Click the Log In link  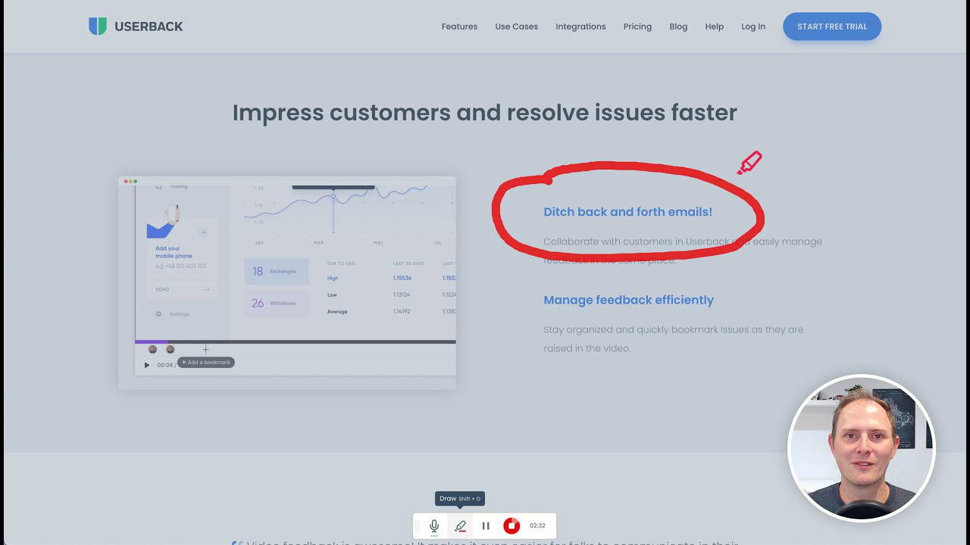(x=753, y=26)
